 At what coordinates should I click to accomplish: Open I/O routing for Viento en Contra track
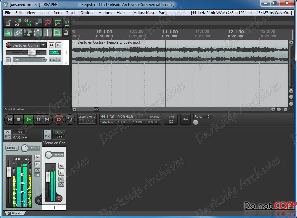(43, 45)
